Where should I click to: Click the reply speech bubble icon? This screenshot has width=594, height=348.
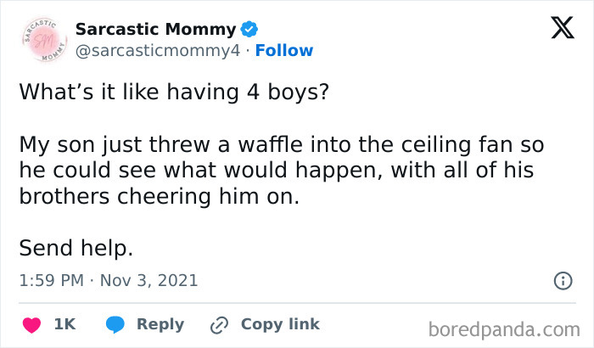tap(116, 324)
